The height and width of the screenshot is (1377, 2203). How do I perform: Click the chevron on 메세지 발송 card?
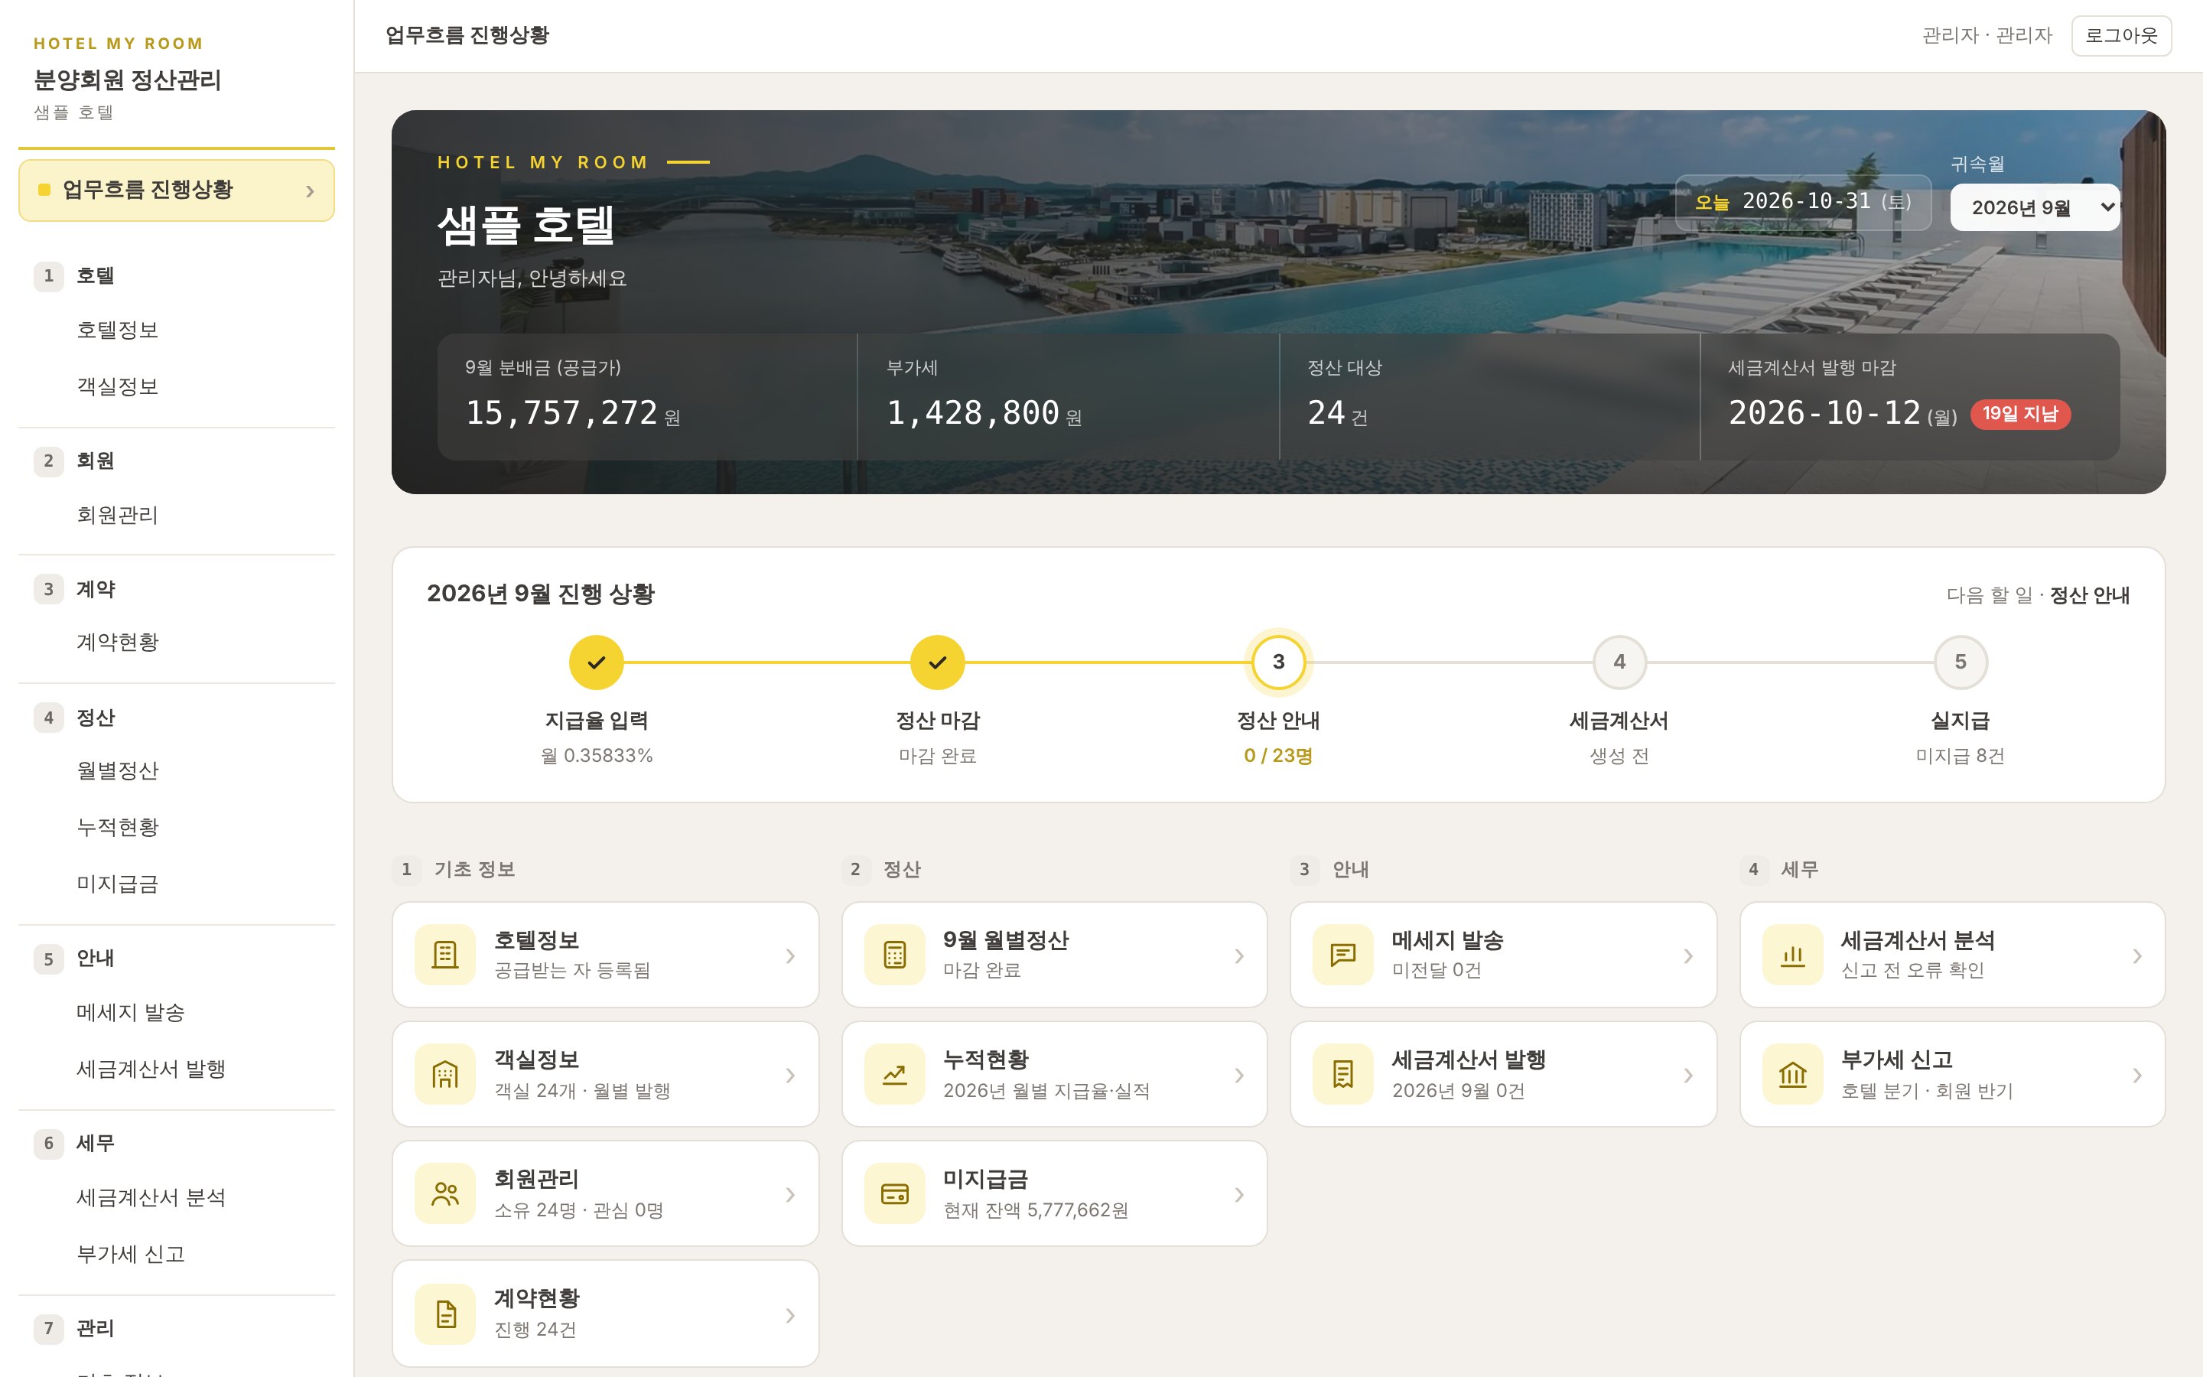coord(1687,955)
